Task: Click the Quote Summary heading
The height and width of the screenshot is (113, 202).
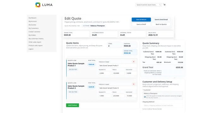Action: click(x=151, y=43)
